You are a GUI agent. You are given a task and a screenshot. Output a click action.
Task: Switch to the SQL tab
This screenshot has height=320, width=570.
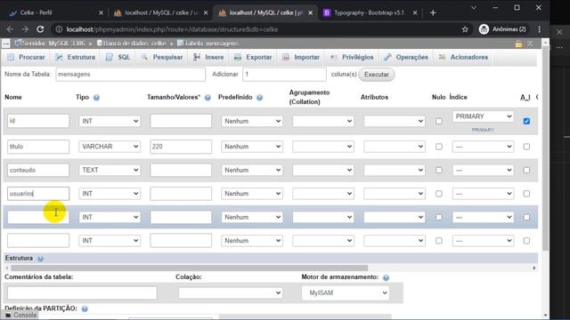[x=118, y=57]
